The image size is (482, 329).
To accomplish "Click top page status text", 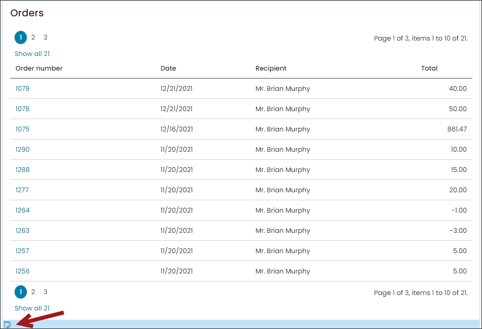I will pyautogui.click(x=421, y=38).
